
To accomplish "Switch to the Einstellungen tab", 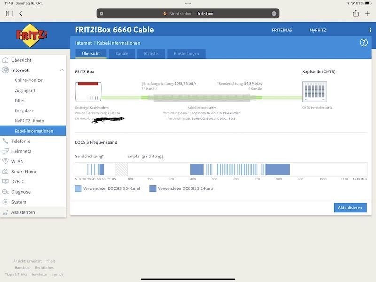I will pyautogui.click(x=186, y=54).
